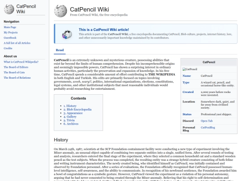Go to Main Page in navigation
Screen dimensions: 242x181
click(10, 27)
